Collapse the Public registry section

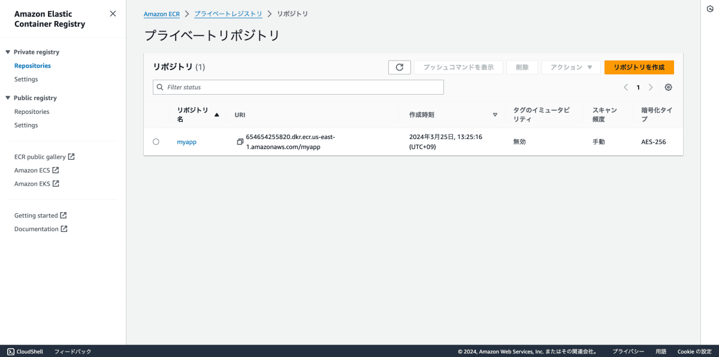tap(8, 98)
